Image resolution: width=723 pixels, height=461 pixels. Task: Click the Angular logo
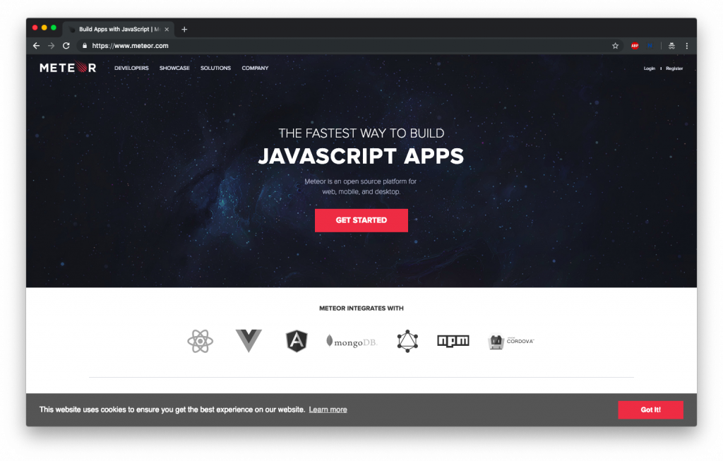(x=297, y=341)
